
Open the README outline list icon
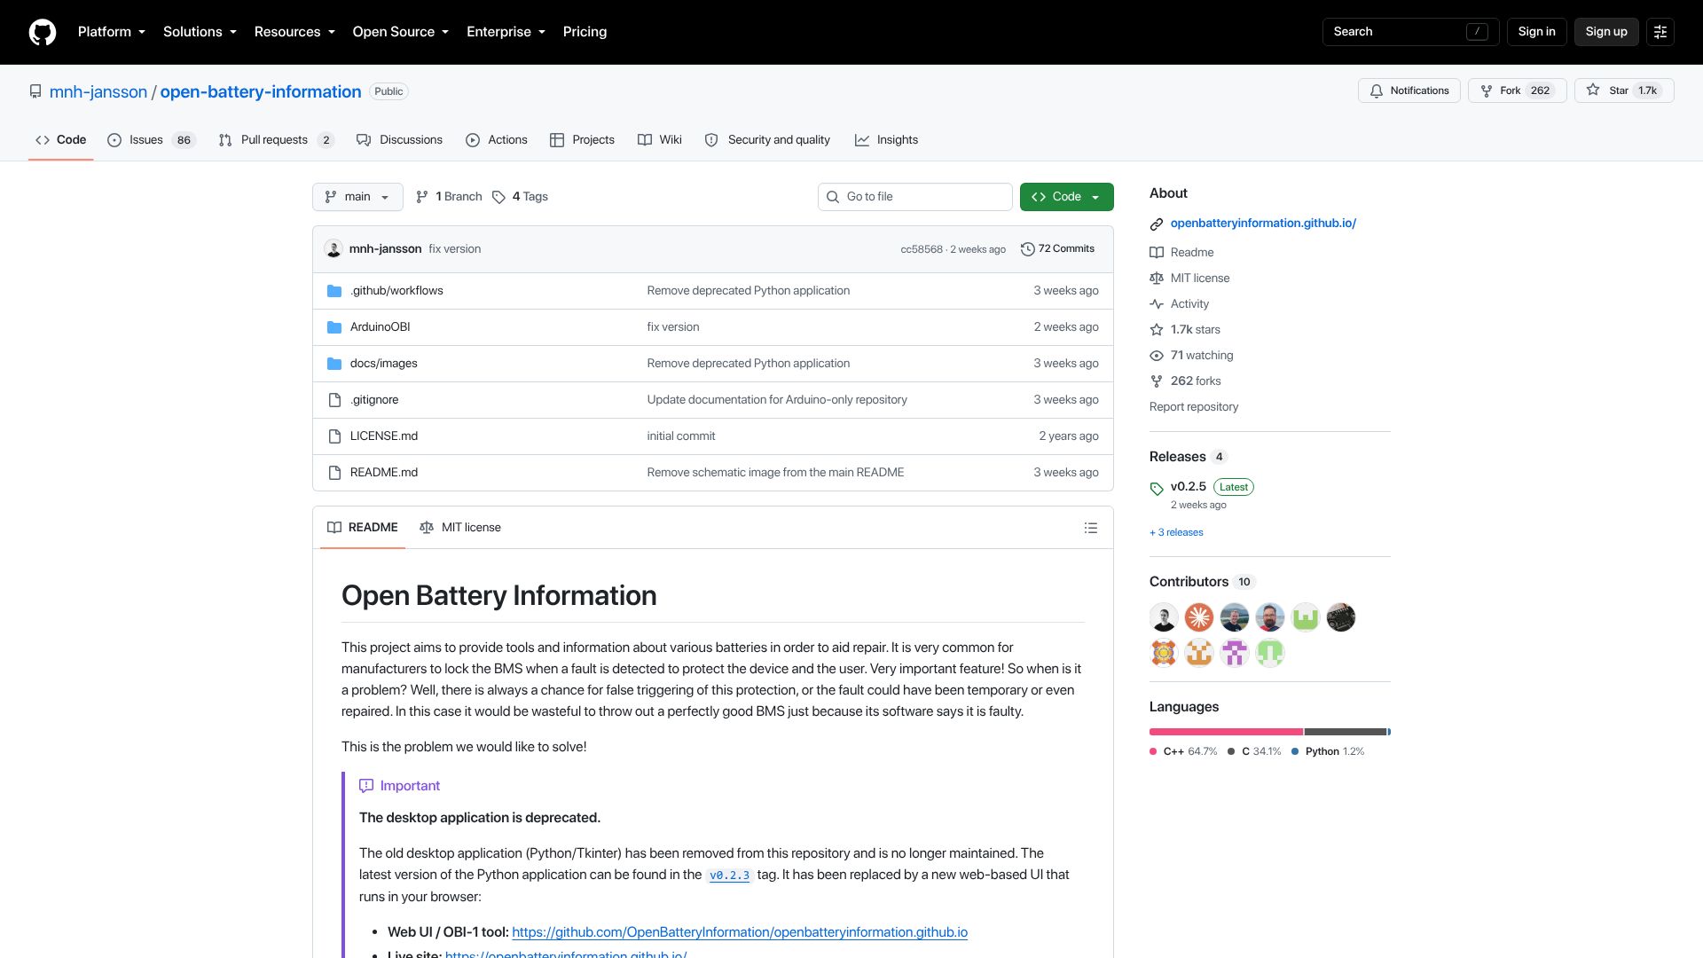click(1091, 528)
